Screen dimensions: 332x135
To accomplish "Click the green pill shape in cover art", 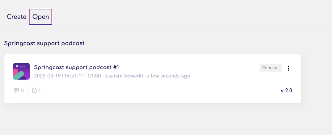I will [18, 75].
